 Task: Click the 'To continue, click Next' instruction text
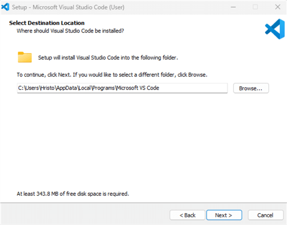(112, 75)
